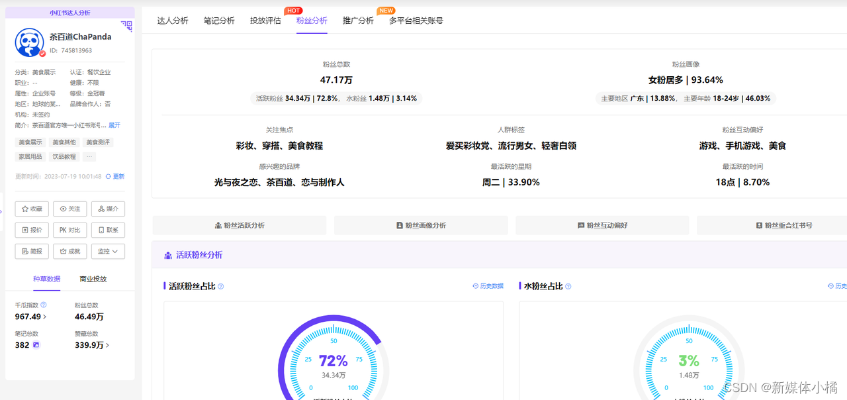Click the 活跃粉丝分析 section header icon
Screen dimensions: 847x400
point(167,255)
